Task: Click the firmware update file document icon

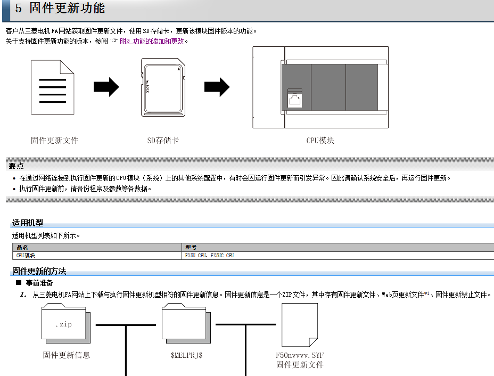Action: [x=53, y=87]
